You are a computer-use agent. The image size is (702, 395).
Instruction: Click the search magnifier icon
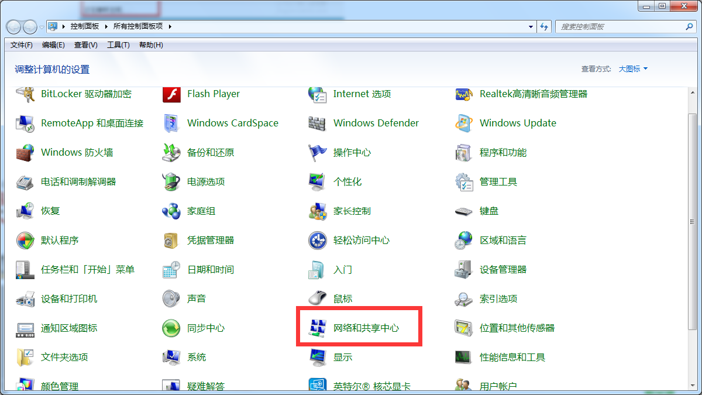[x=689, y=27]
